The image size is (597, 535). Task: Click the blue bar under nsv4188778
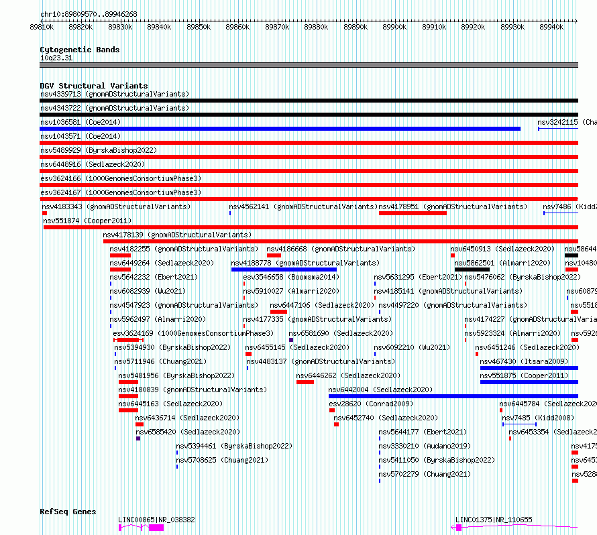284,270
